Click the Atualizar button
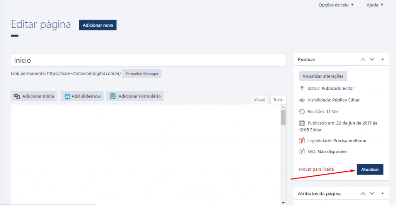 click(x=370, y=169)
